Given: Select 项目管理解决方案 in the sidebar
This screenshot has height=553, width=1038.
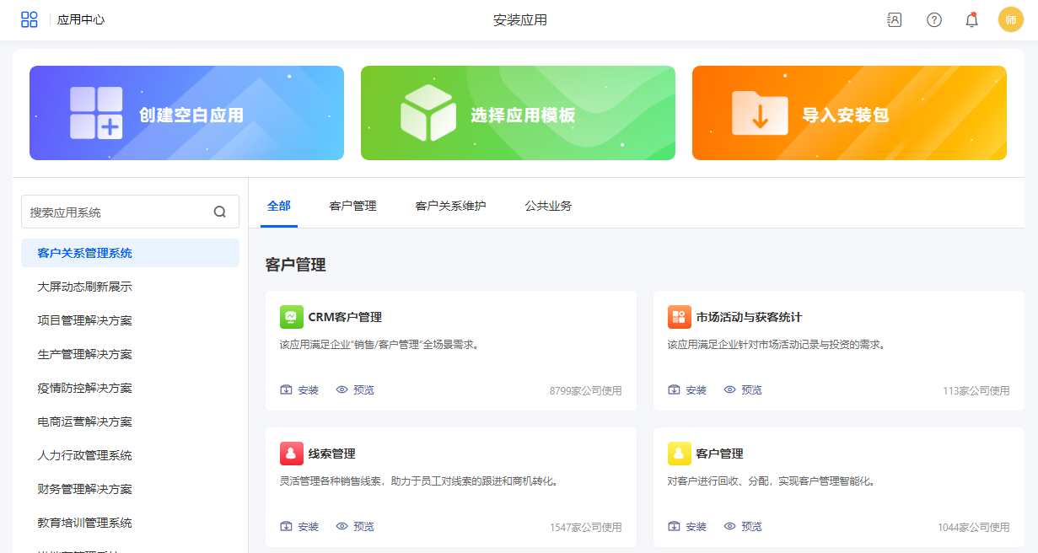Looking at the screenshot, I should (85, 320).
